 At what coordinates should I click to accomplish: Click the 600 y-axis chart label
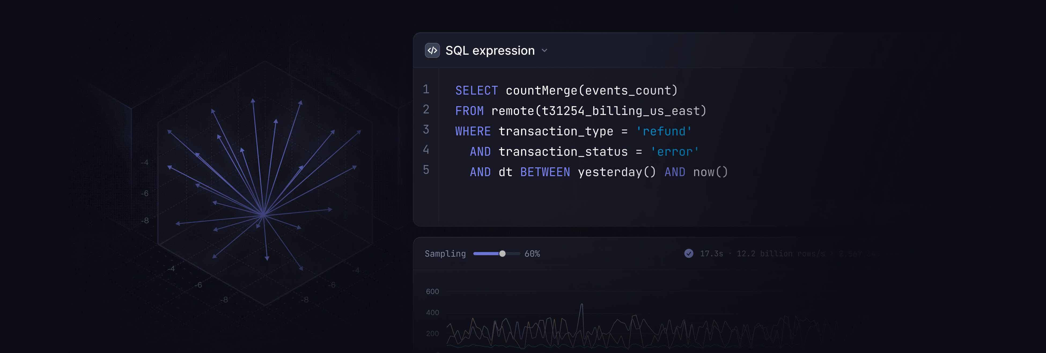click(x=432, y=292)
